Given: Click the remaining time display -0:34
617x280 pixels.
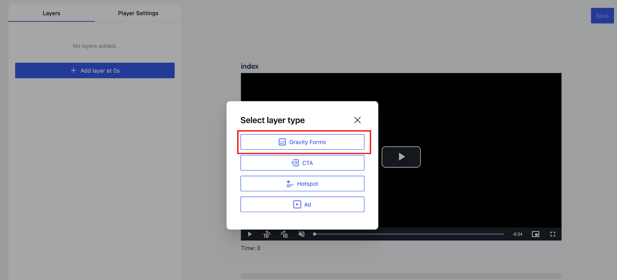Looking at the screenshot, I should click(x=517, y=234).
